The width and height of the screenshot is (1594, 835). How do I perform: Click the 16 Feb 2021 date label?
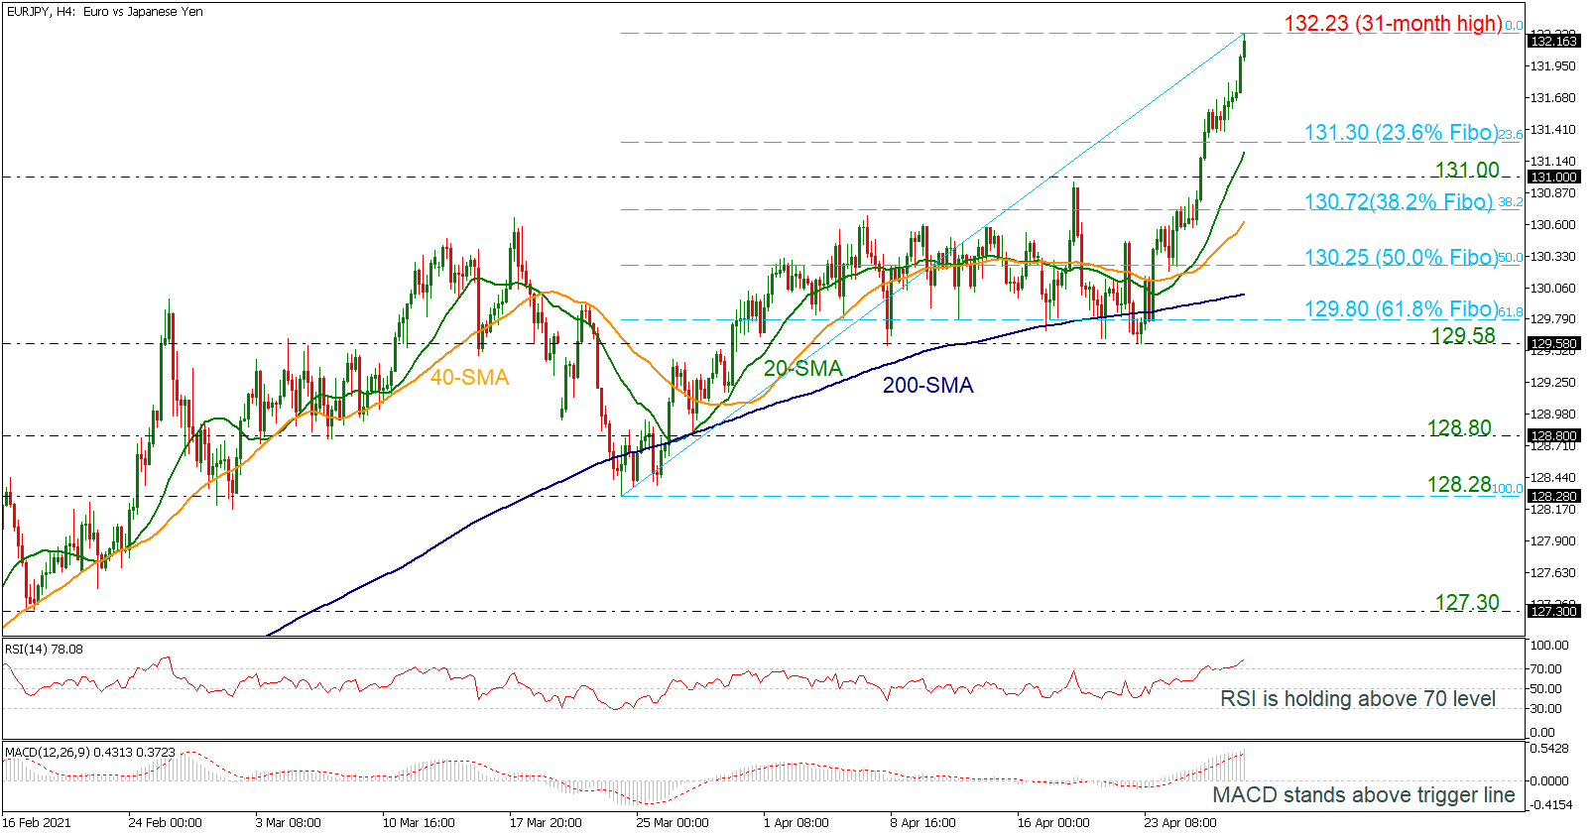[37, 823]
